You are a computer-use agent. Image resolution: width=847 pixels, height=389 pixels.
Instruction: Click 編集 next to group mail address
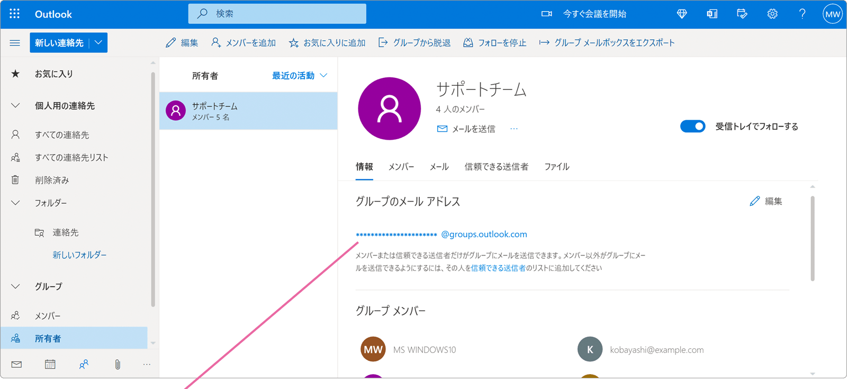coord(766,202)
